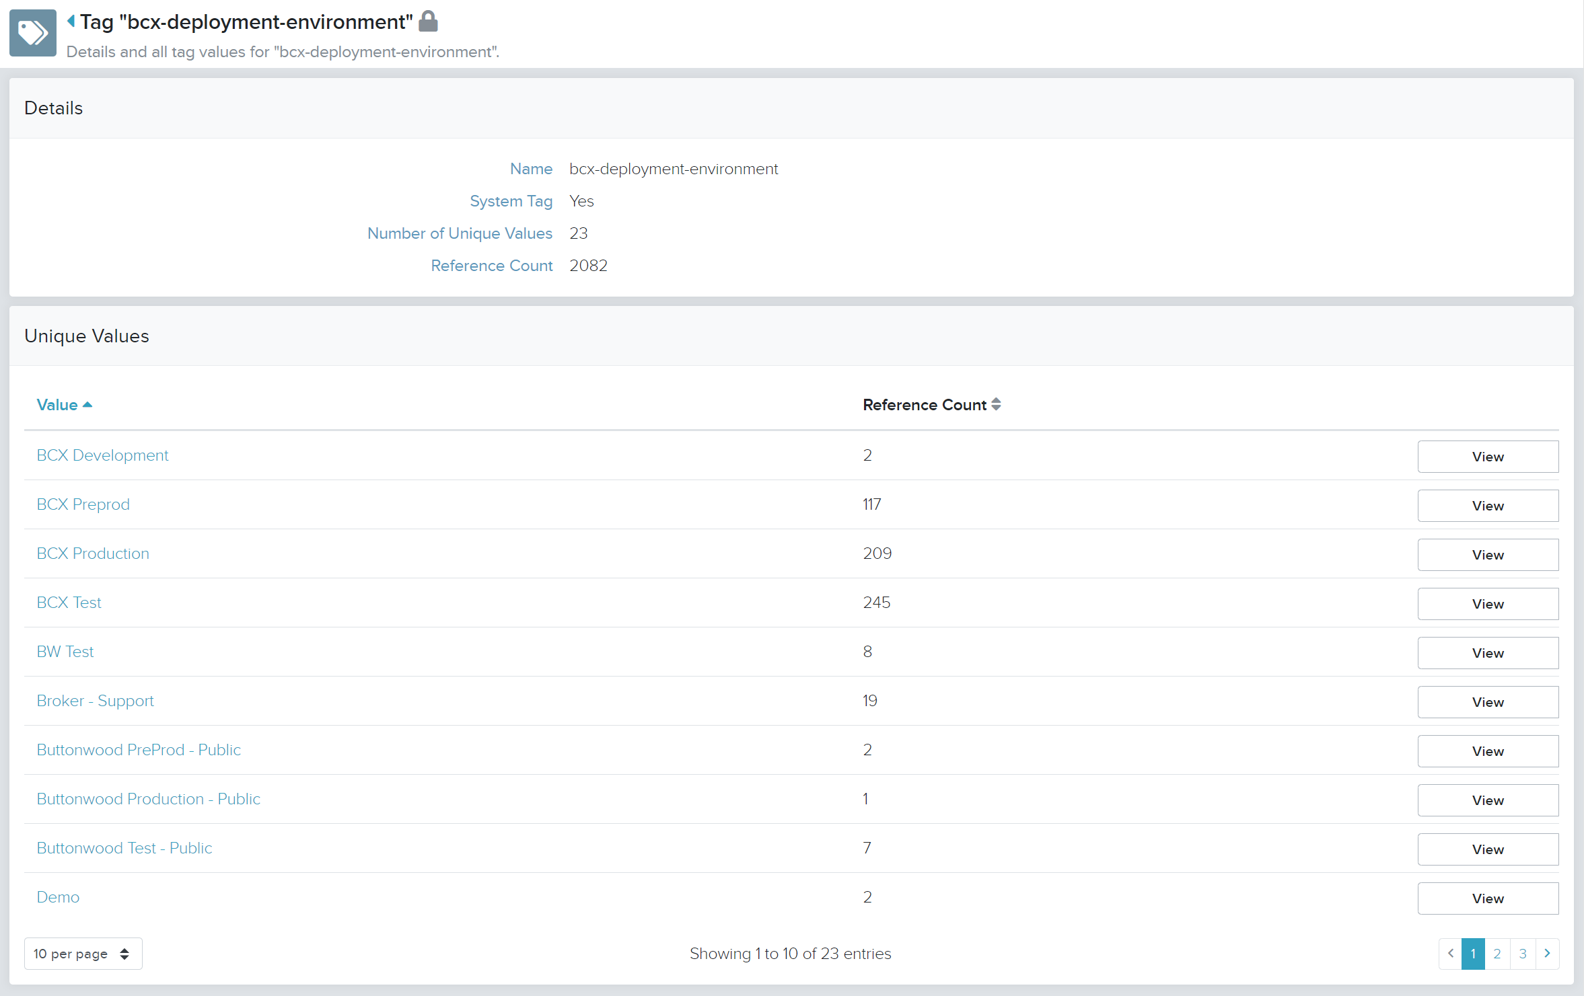Select page 3 in pagination

(1523, 954)
